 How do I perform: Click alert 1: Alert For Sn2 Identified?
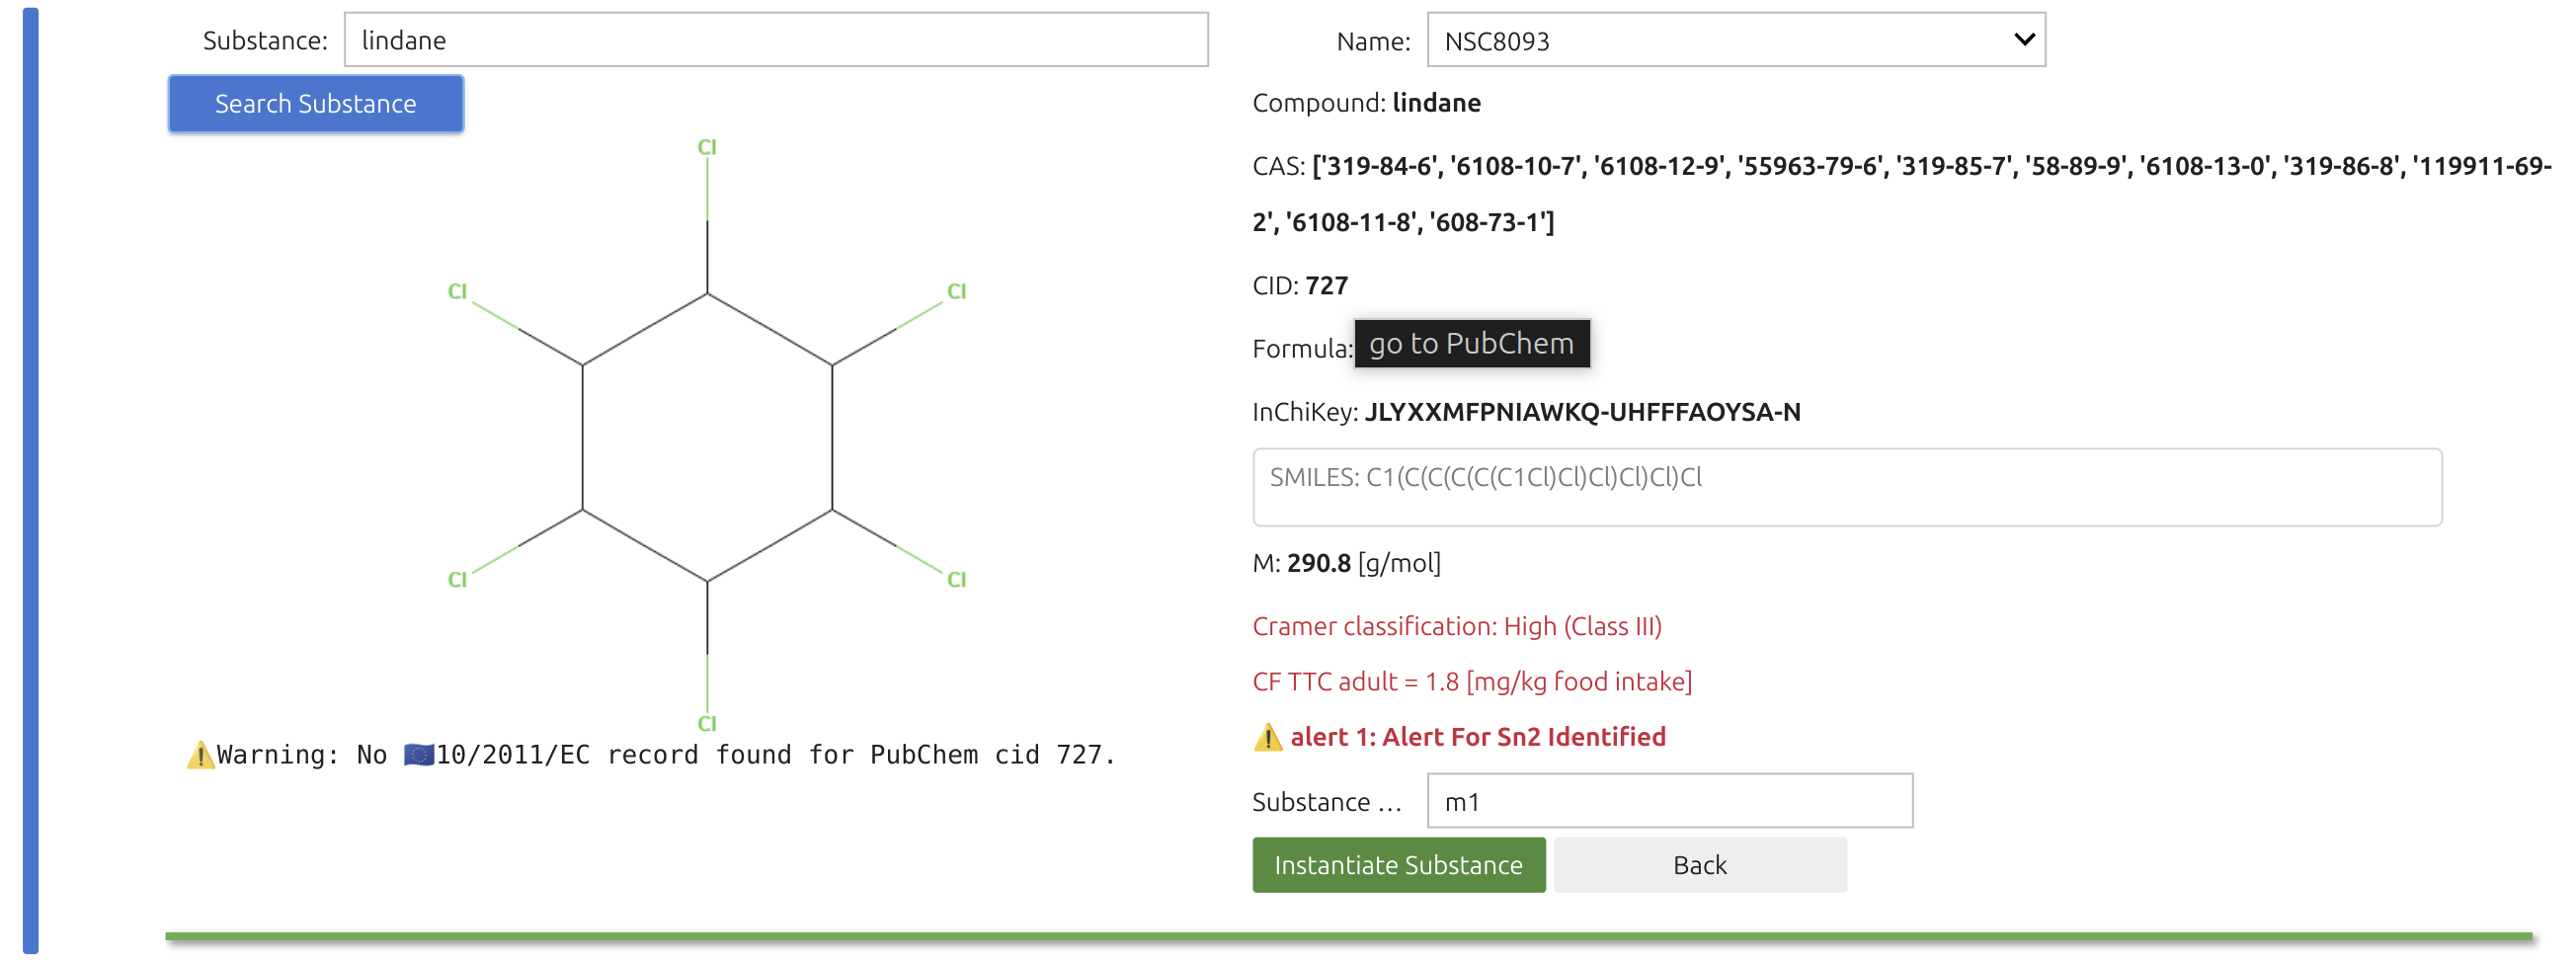click(1477, 737)
